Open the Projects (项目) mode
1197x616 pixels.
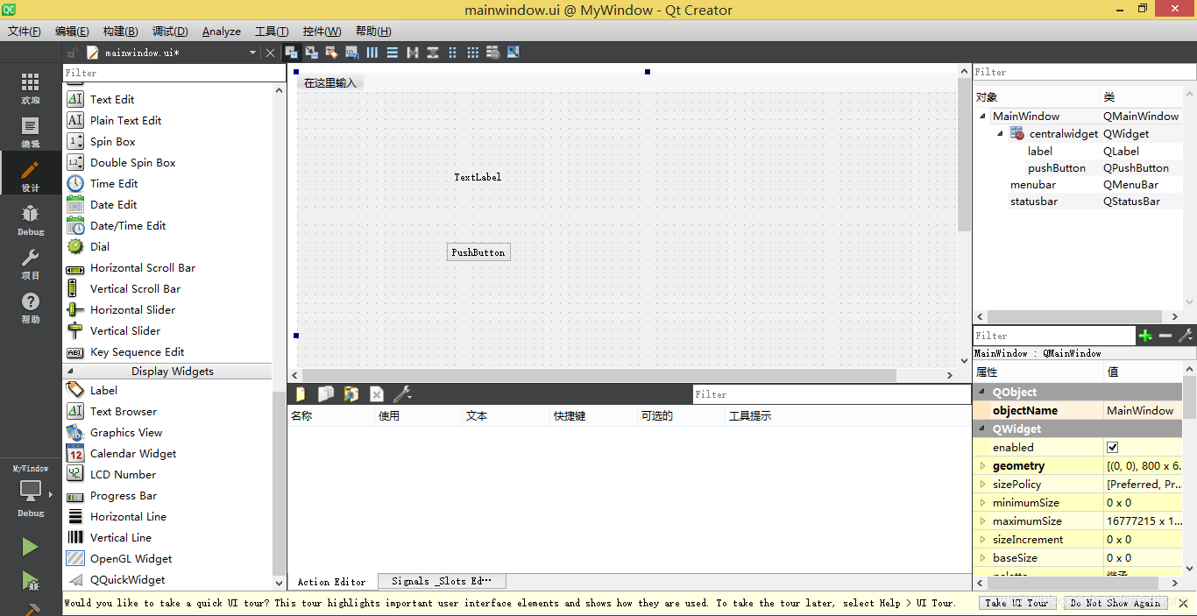tap(31, 263)
